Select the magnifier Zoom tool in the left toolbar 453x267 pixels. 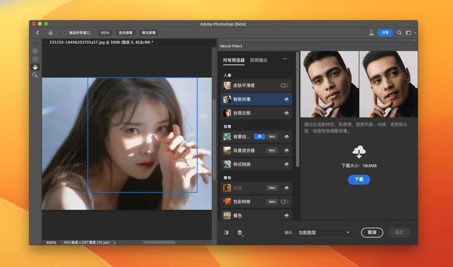[35, 75]
